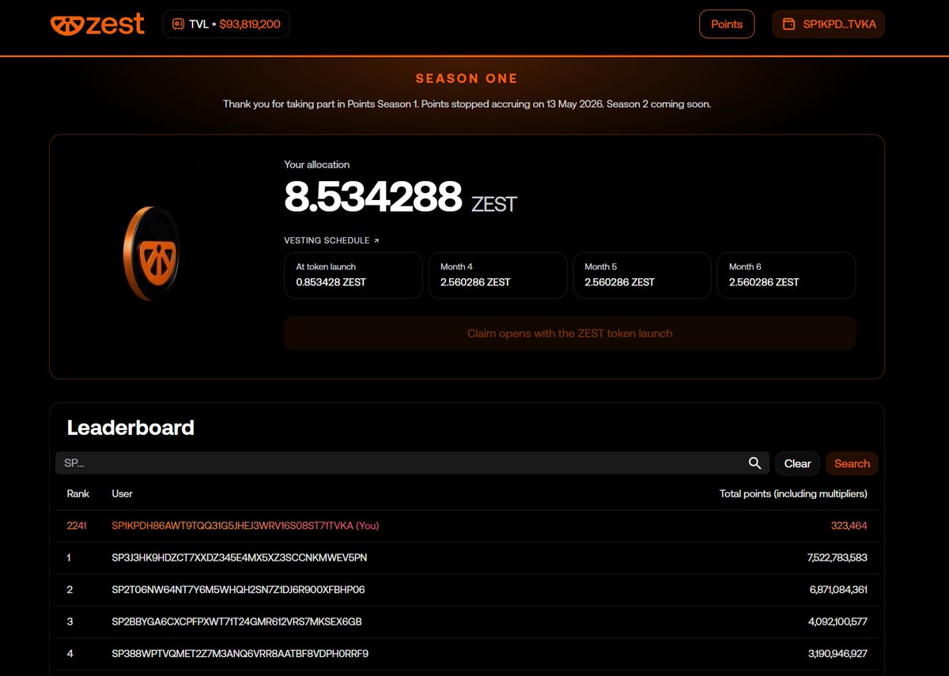Open the Vesting Schedule link

[331, 240]
